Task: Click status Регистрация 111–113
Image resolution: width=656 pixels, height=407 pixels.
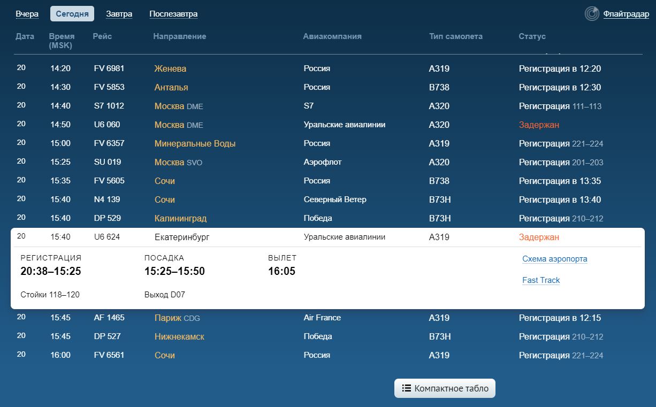Action: (560, 106)
